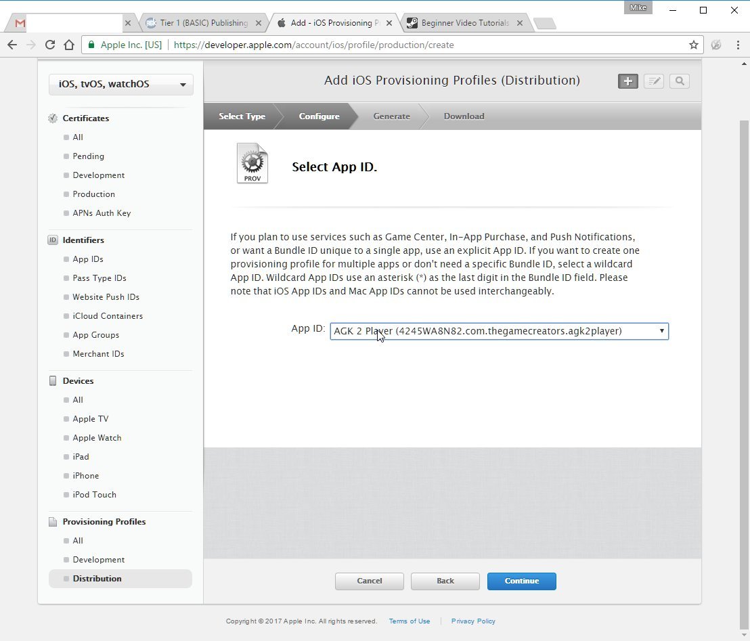Screen dimensions: 750x641
Task: Open All under Certificates
Action: [77, 137]
